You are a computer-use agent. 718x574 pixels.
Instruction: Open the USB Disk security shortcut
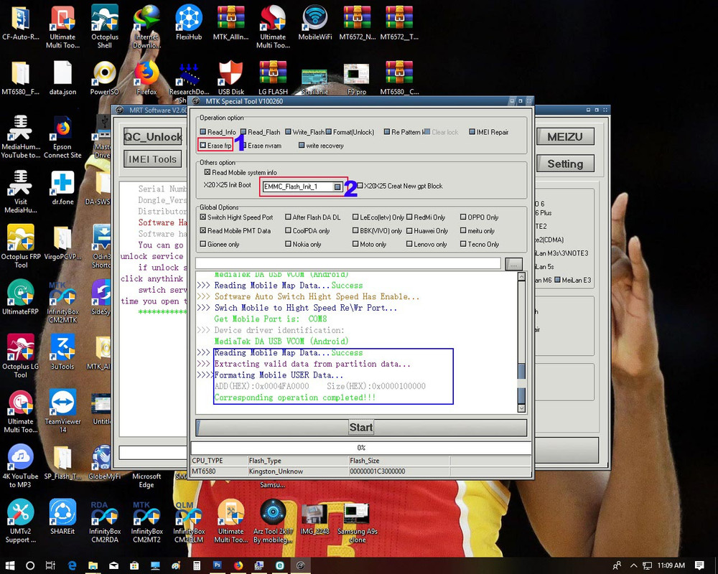(230, 78)
